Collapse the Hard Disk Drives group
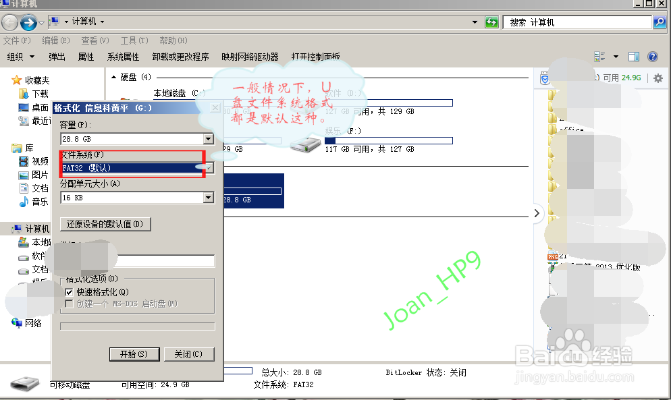671x400 pixels. [114, 78]
